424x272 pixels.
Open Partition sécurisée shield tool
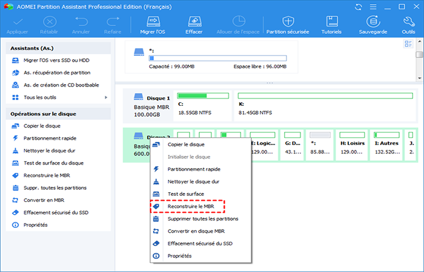288,23
